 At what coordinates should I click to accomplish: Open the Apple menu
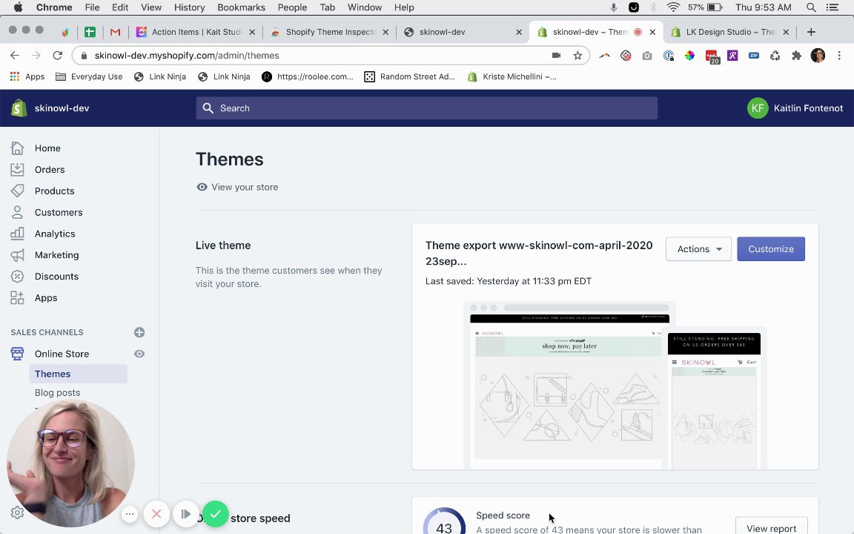18,7
